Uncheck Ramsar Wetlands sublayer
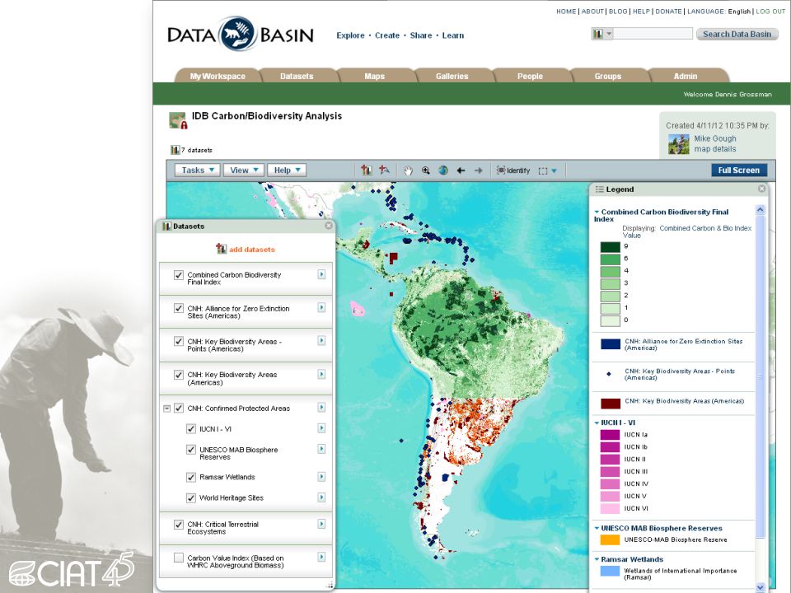 click(x=190, y=477)
